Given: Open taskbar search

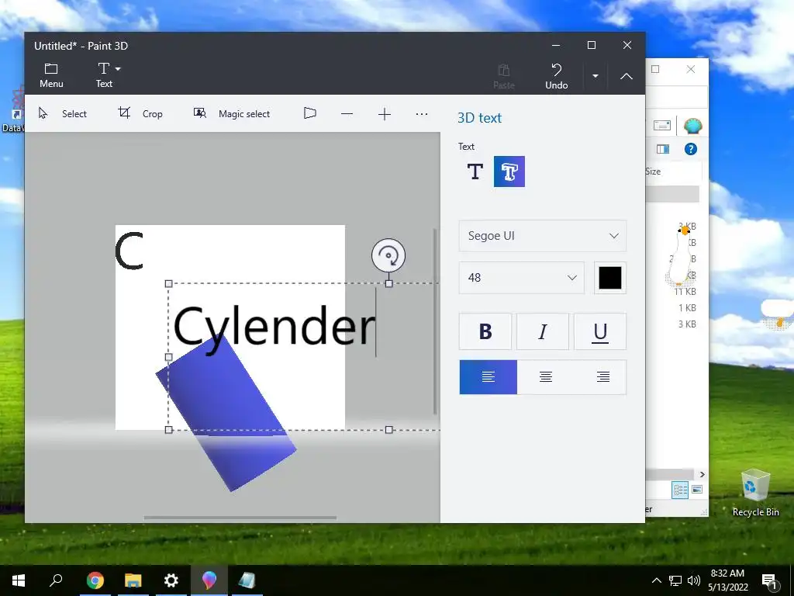Looking at the screenshot, I should tap(56, 580).
